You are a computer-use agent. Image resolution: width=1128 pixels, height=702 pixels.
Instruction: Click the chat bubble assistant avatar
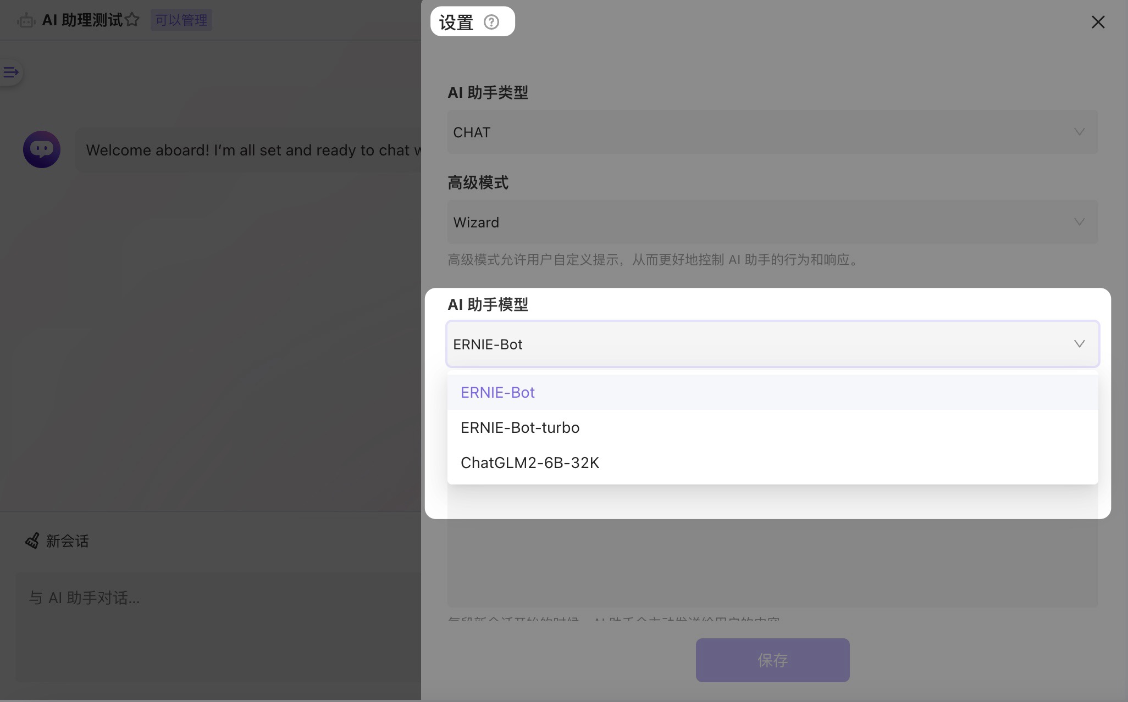42,149
